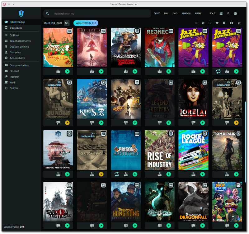Open Comptes page
Viewport: 249px width, 234px height.
21,52
